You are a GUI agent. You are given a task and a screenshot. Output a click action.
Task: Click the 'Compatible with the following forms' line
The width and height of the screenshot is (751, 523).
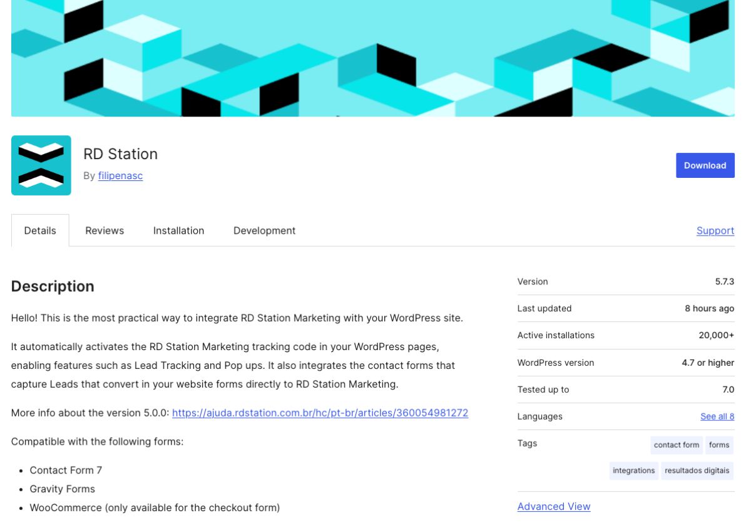(97, 442)
